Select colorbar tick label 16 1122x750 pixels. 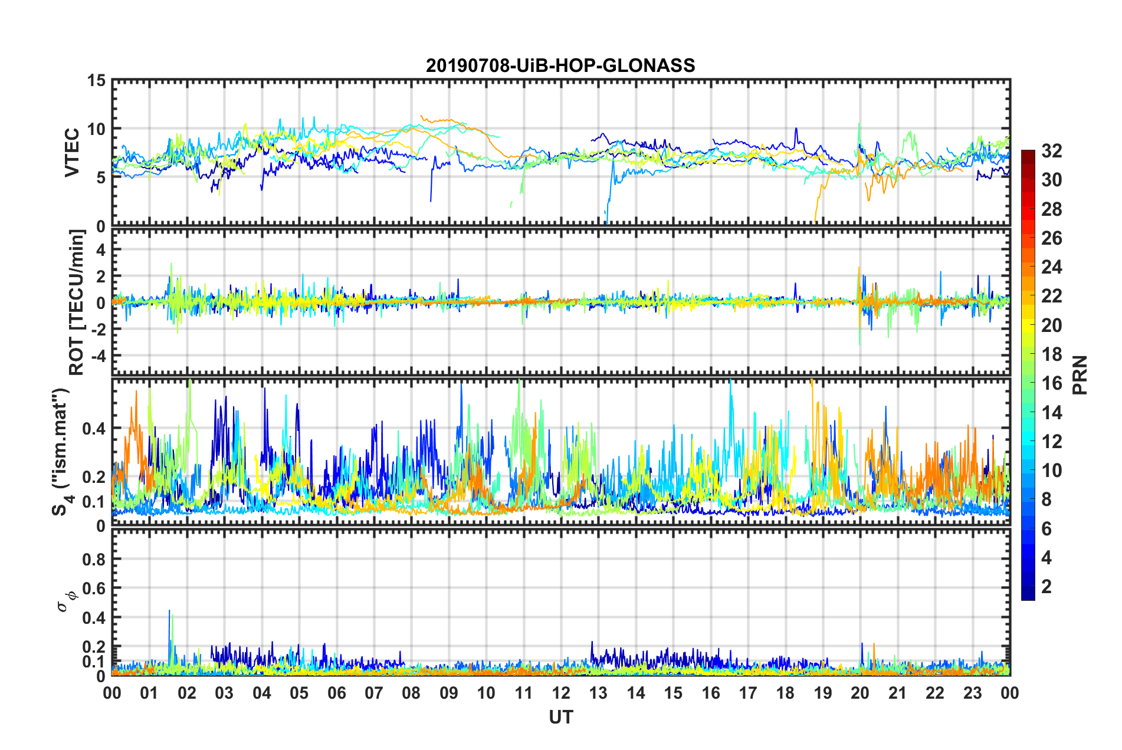(1052, 383)
